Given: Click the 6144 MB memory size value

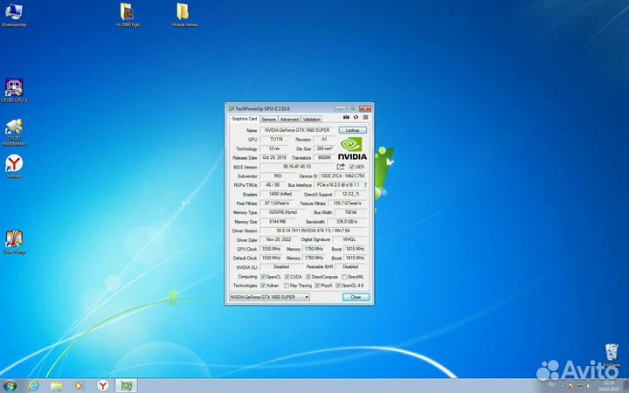Looking at the screenshot, I should (277, 221).
